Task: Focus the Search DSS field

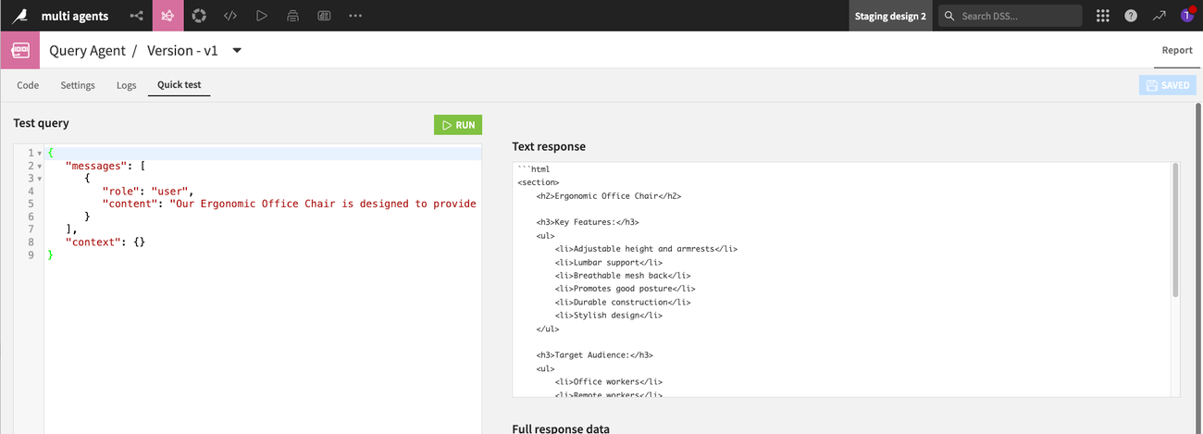Action: (1010, 16)
